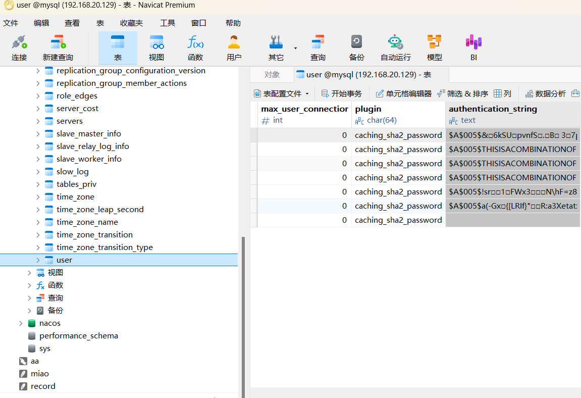
Task: Select the role_edges table in tree
Action: [x=77, y=96]
